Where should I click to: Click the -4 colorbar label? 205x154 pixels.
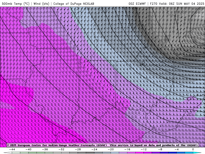(x=177, y=149)
